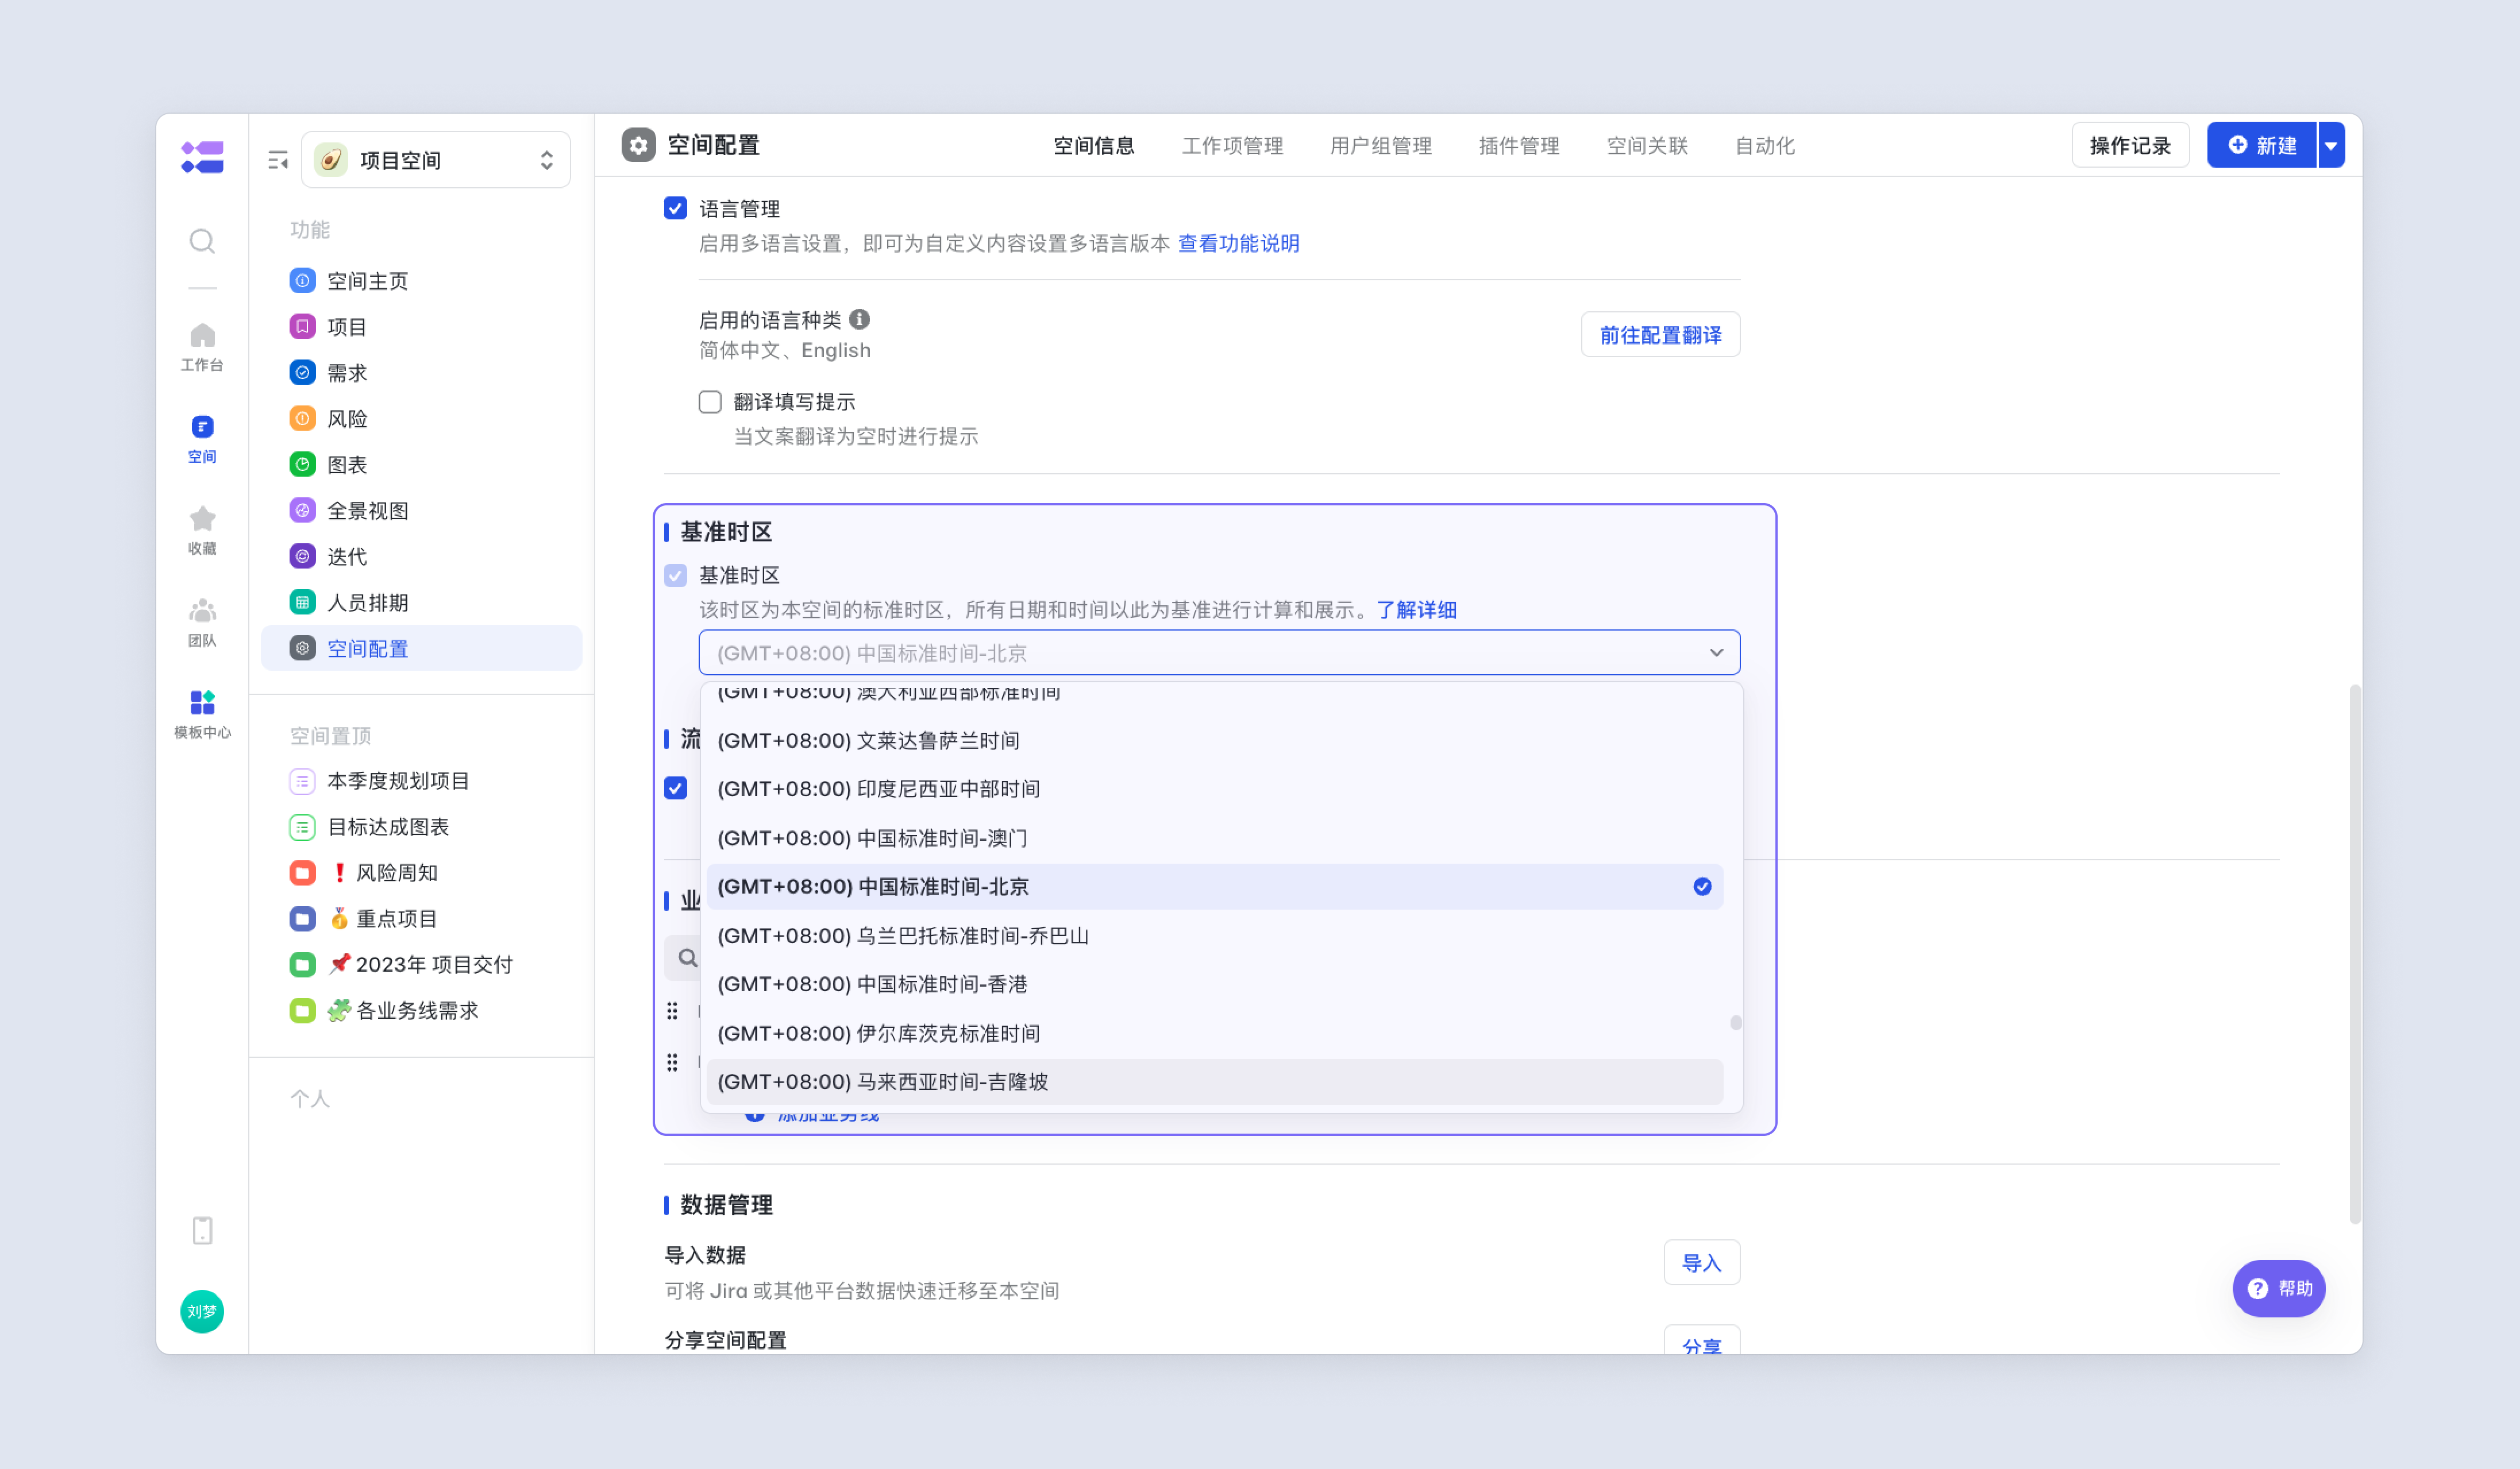Click the 操作记录 button
The width and height of the screenshot is (2520, 1469).
click(2130, 146)
